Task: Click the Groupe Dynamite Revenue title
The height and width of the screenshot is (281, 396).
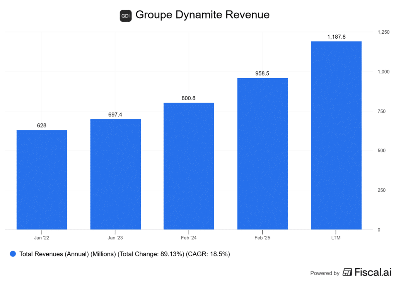Action: (x=202, y=15)
